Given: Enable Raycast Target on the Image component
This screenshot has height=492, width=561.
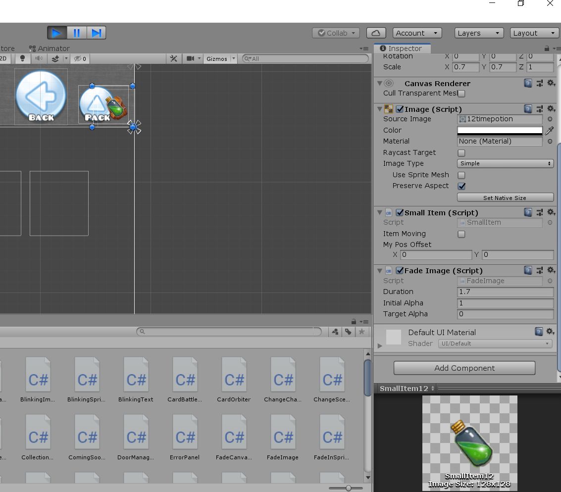Looking at the screenshot, I should pyautogui.click(x=461, y=153).
